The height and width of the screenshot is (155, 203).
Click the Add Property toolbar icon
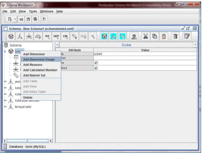point(93,36)
